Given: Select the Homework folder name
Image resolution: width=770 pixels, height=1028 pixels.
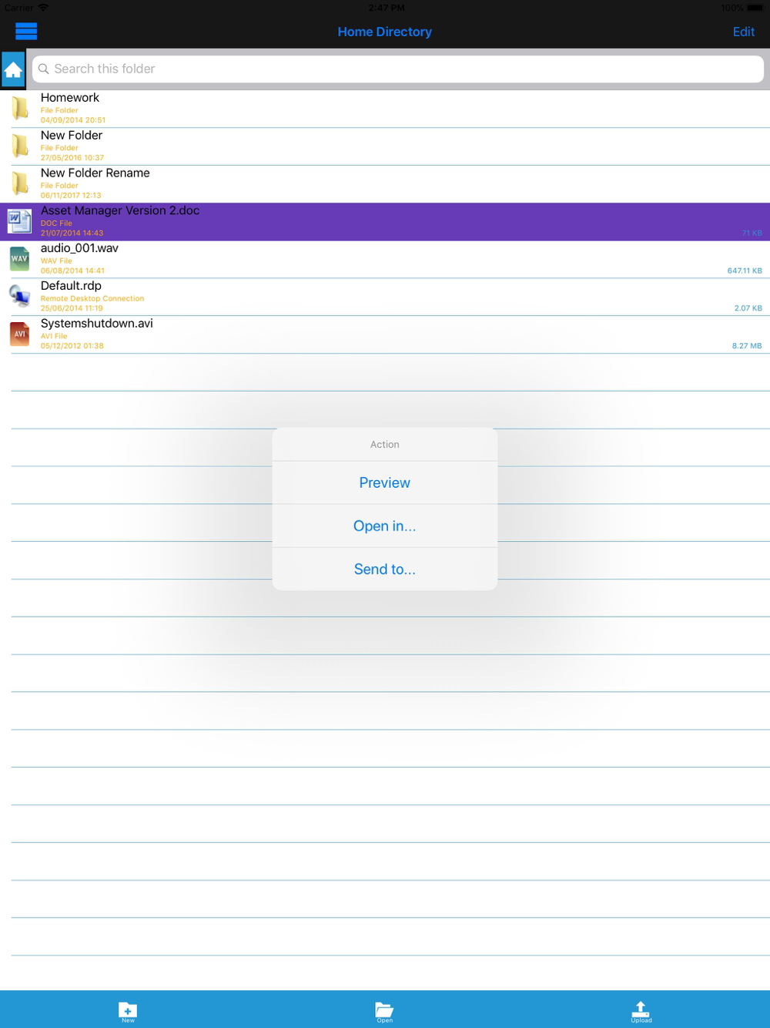Looking at the screenshot, I should click(70, 98).
